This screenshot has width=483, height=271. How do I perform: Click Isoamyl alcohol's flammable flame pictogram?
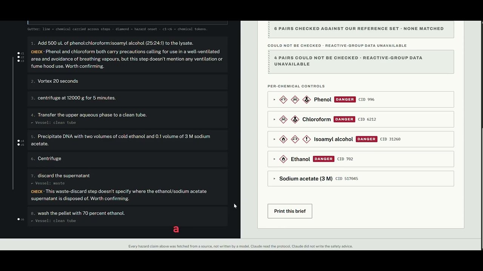(283, 139)
